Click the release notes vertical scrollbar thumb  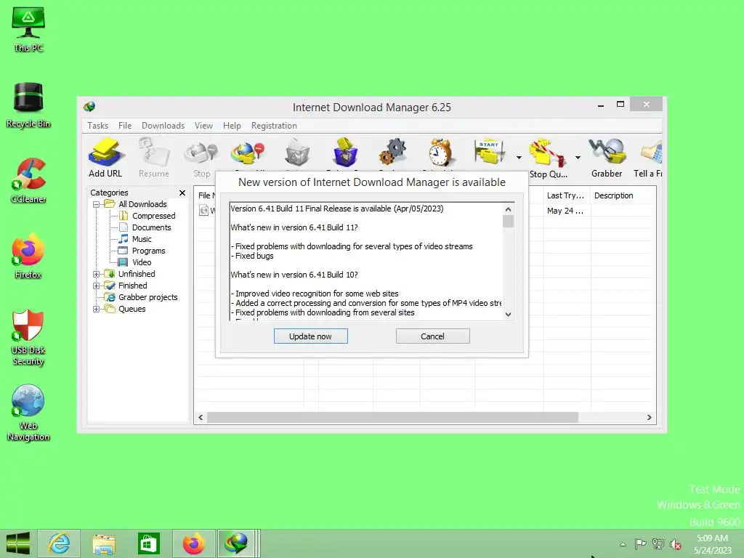point(508,222)
